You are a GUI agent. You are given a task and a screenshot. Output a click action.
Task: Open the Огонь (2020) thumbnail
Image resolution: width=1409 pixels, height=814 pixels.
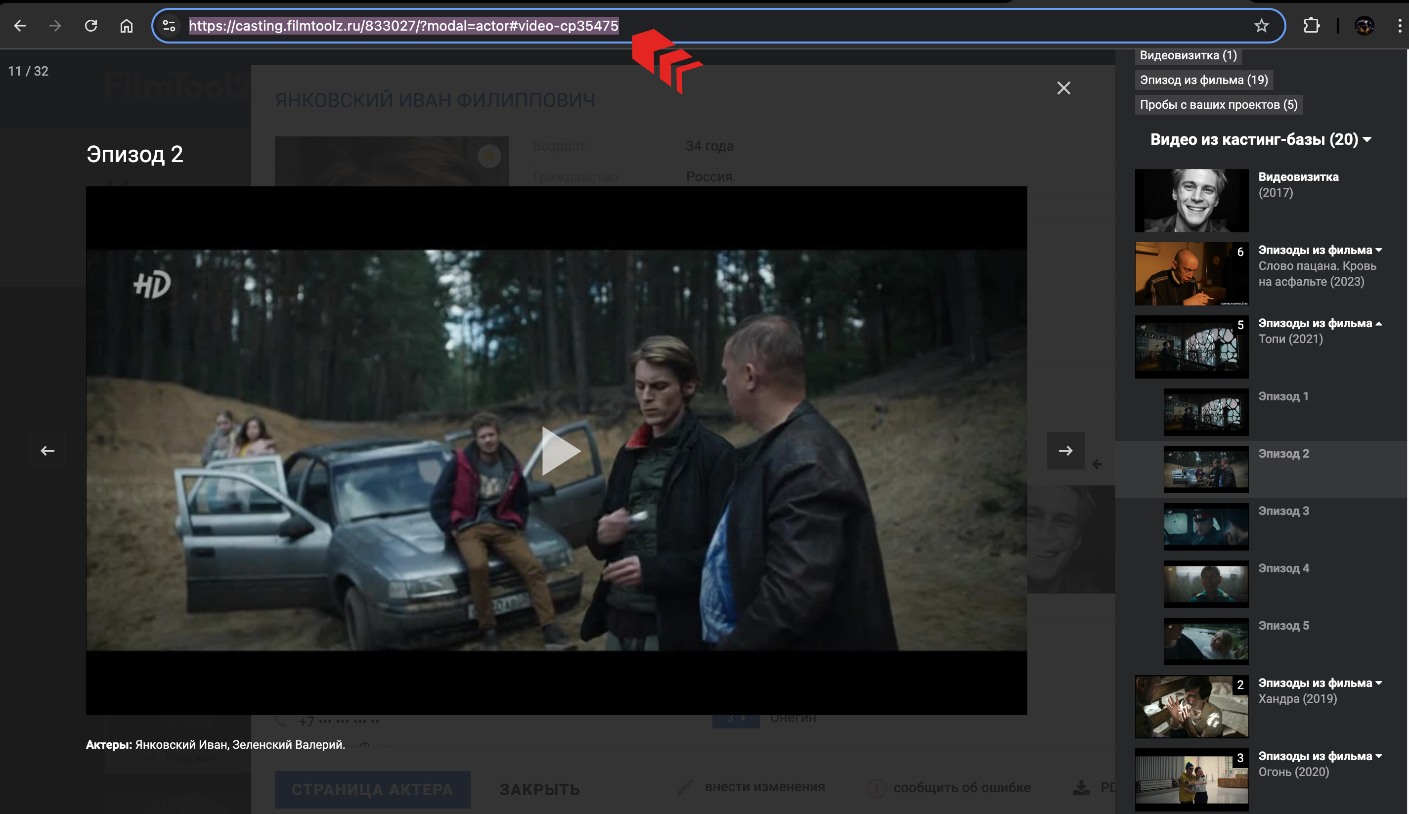click(x=1191, y=780)
